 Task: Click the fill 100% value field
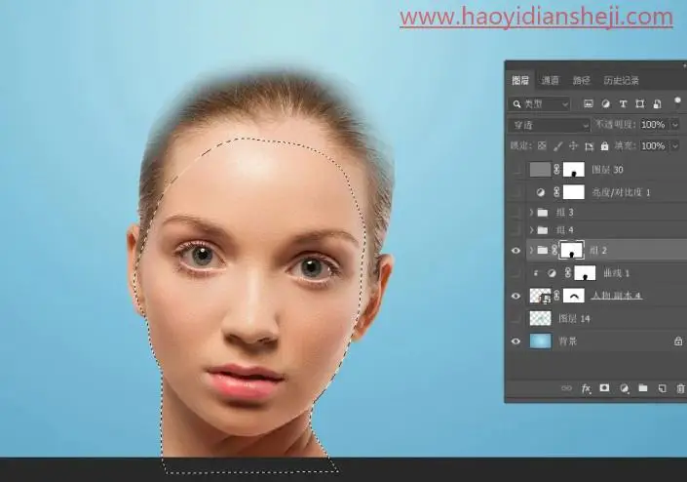coord(654,145)
